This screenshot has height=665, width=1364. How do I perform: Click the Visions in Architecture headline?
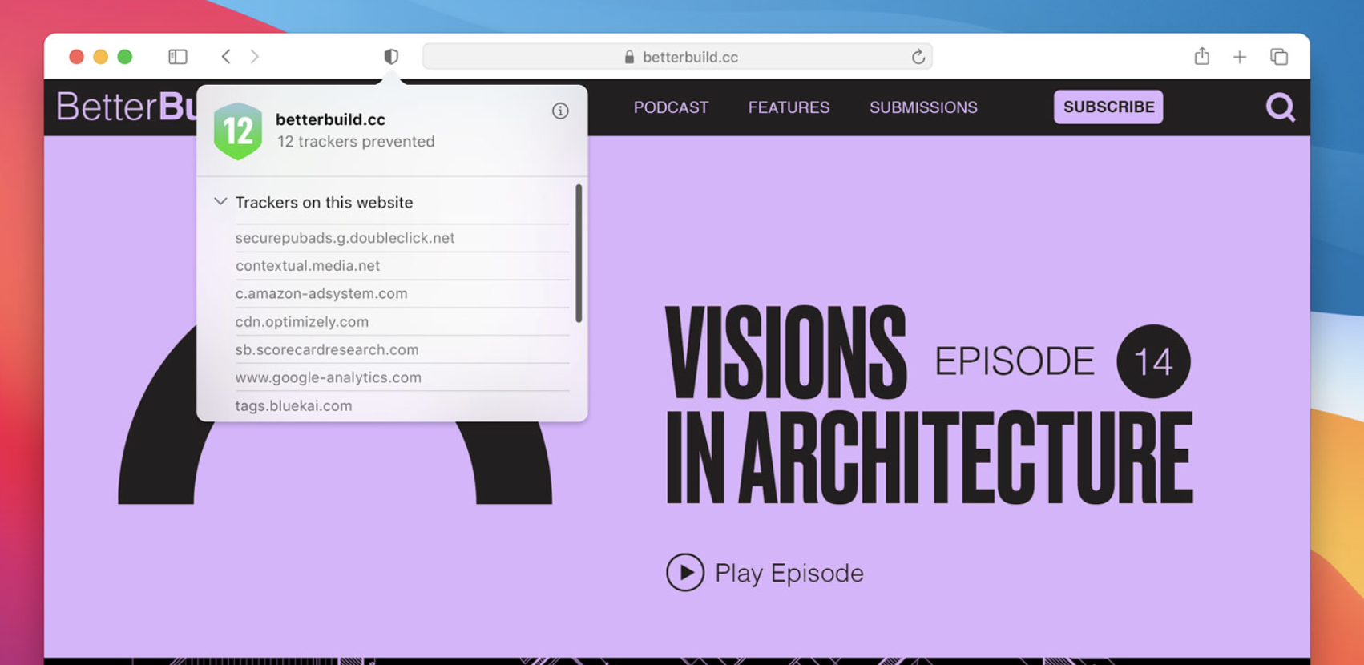(929, 406)
